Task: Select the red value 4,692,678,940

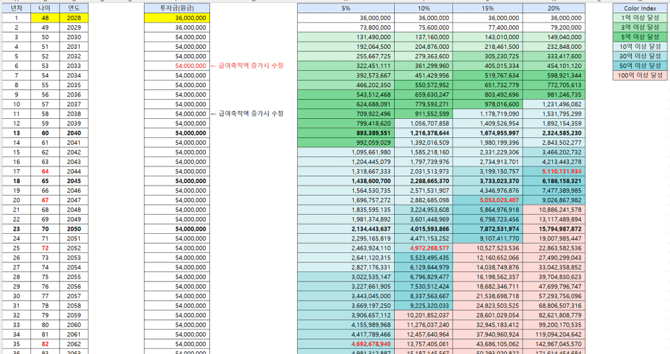Action: point(346,343)
